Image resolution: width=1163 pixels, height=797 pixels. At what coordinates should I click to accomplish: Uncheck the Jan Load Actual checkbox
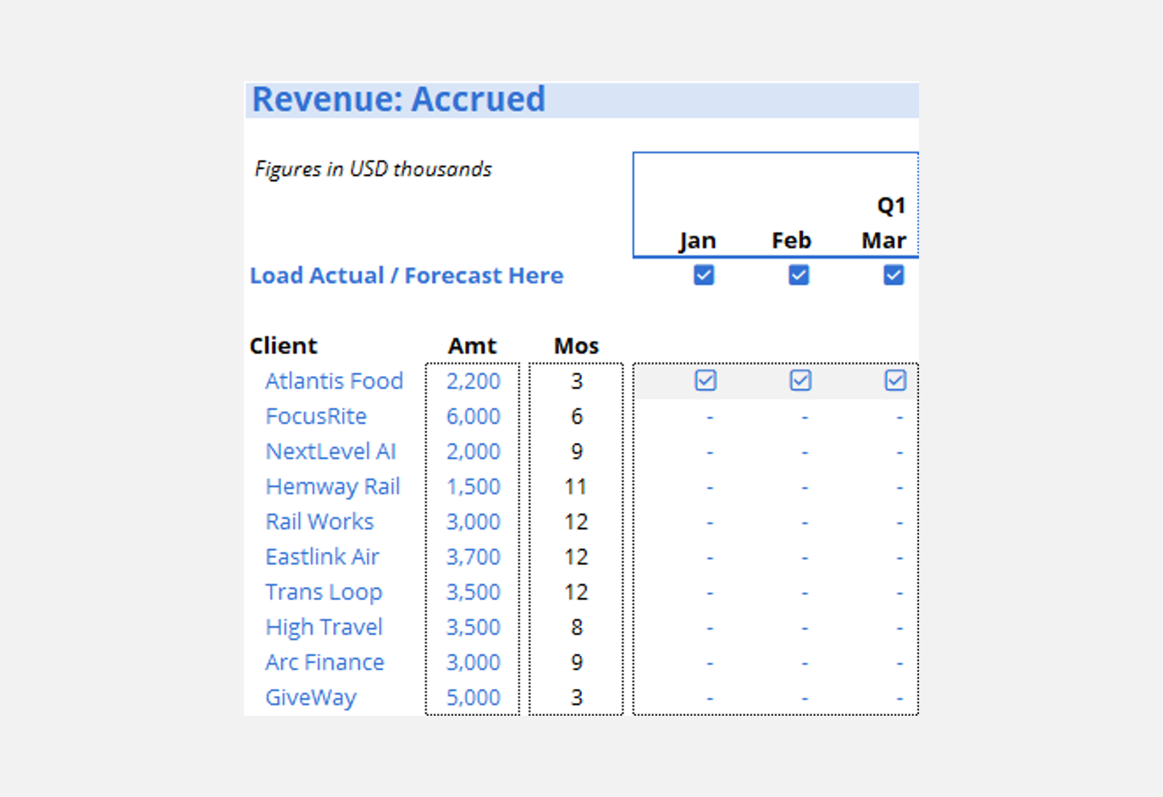click(x=704, y=276)
